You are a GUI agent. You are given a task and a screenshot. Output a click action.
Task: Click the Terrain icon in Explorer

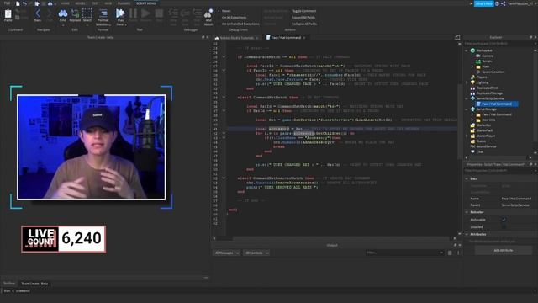pyautogui.click(x=478, y=61)
